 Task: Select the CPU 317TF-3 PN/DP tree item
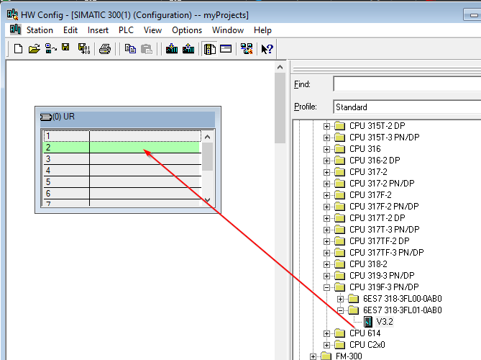(x=387, y=253)
